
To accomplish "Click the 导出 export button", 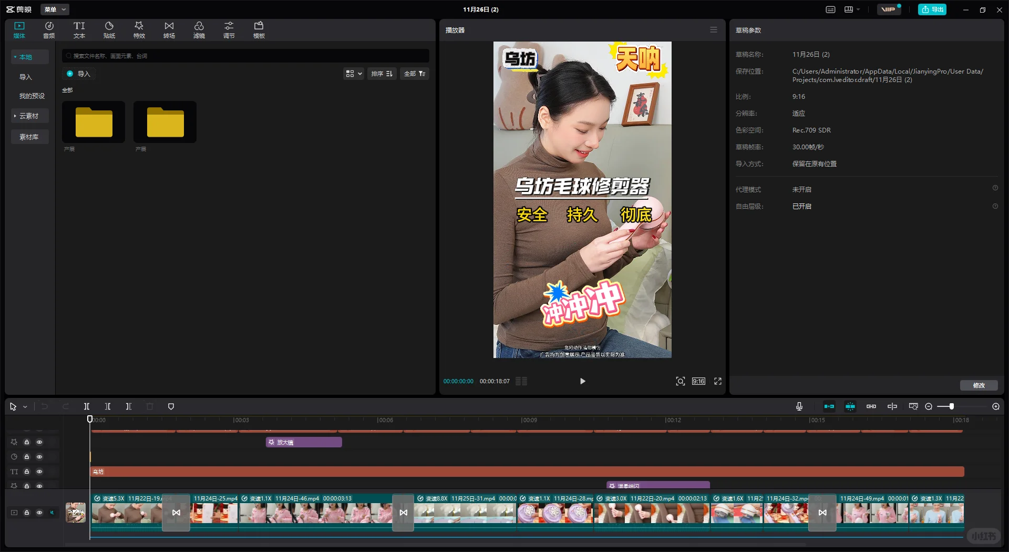I will (932, 9).
